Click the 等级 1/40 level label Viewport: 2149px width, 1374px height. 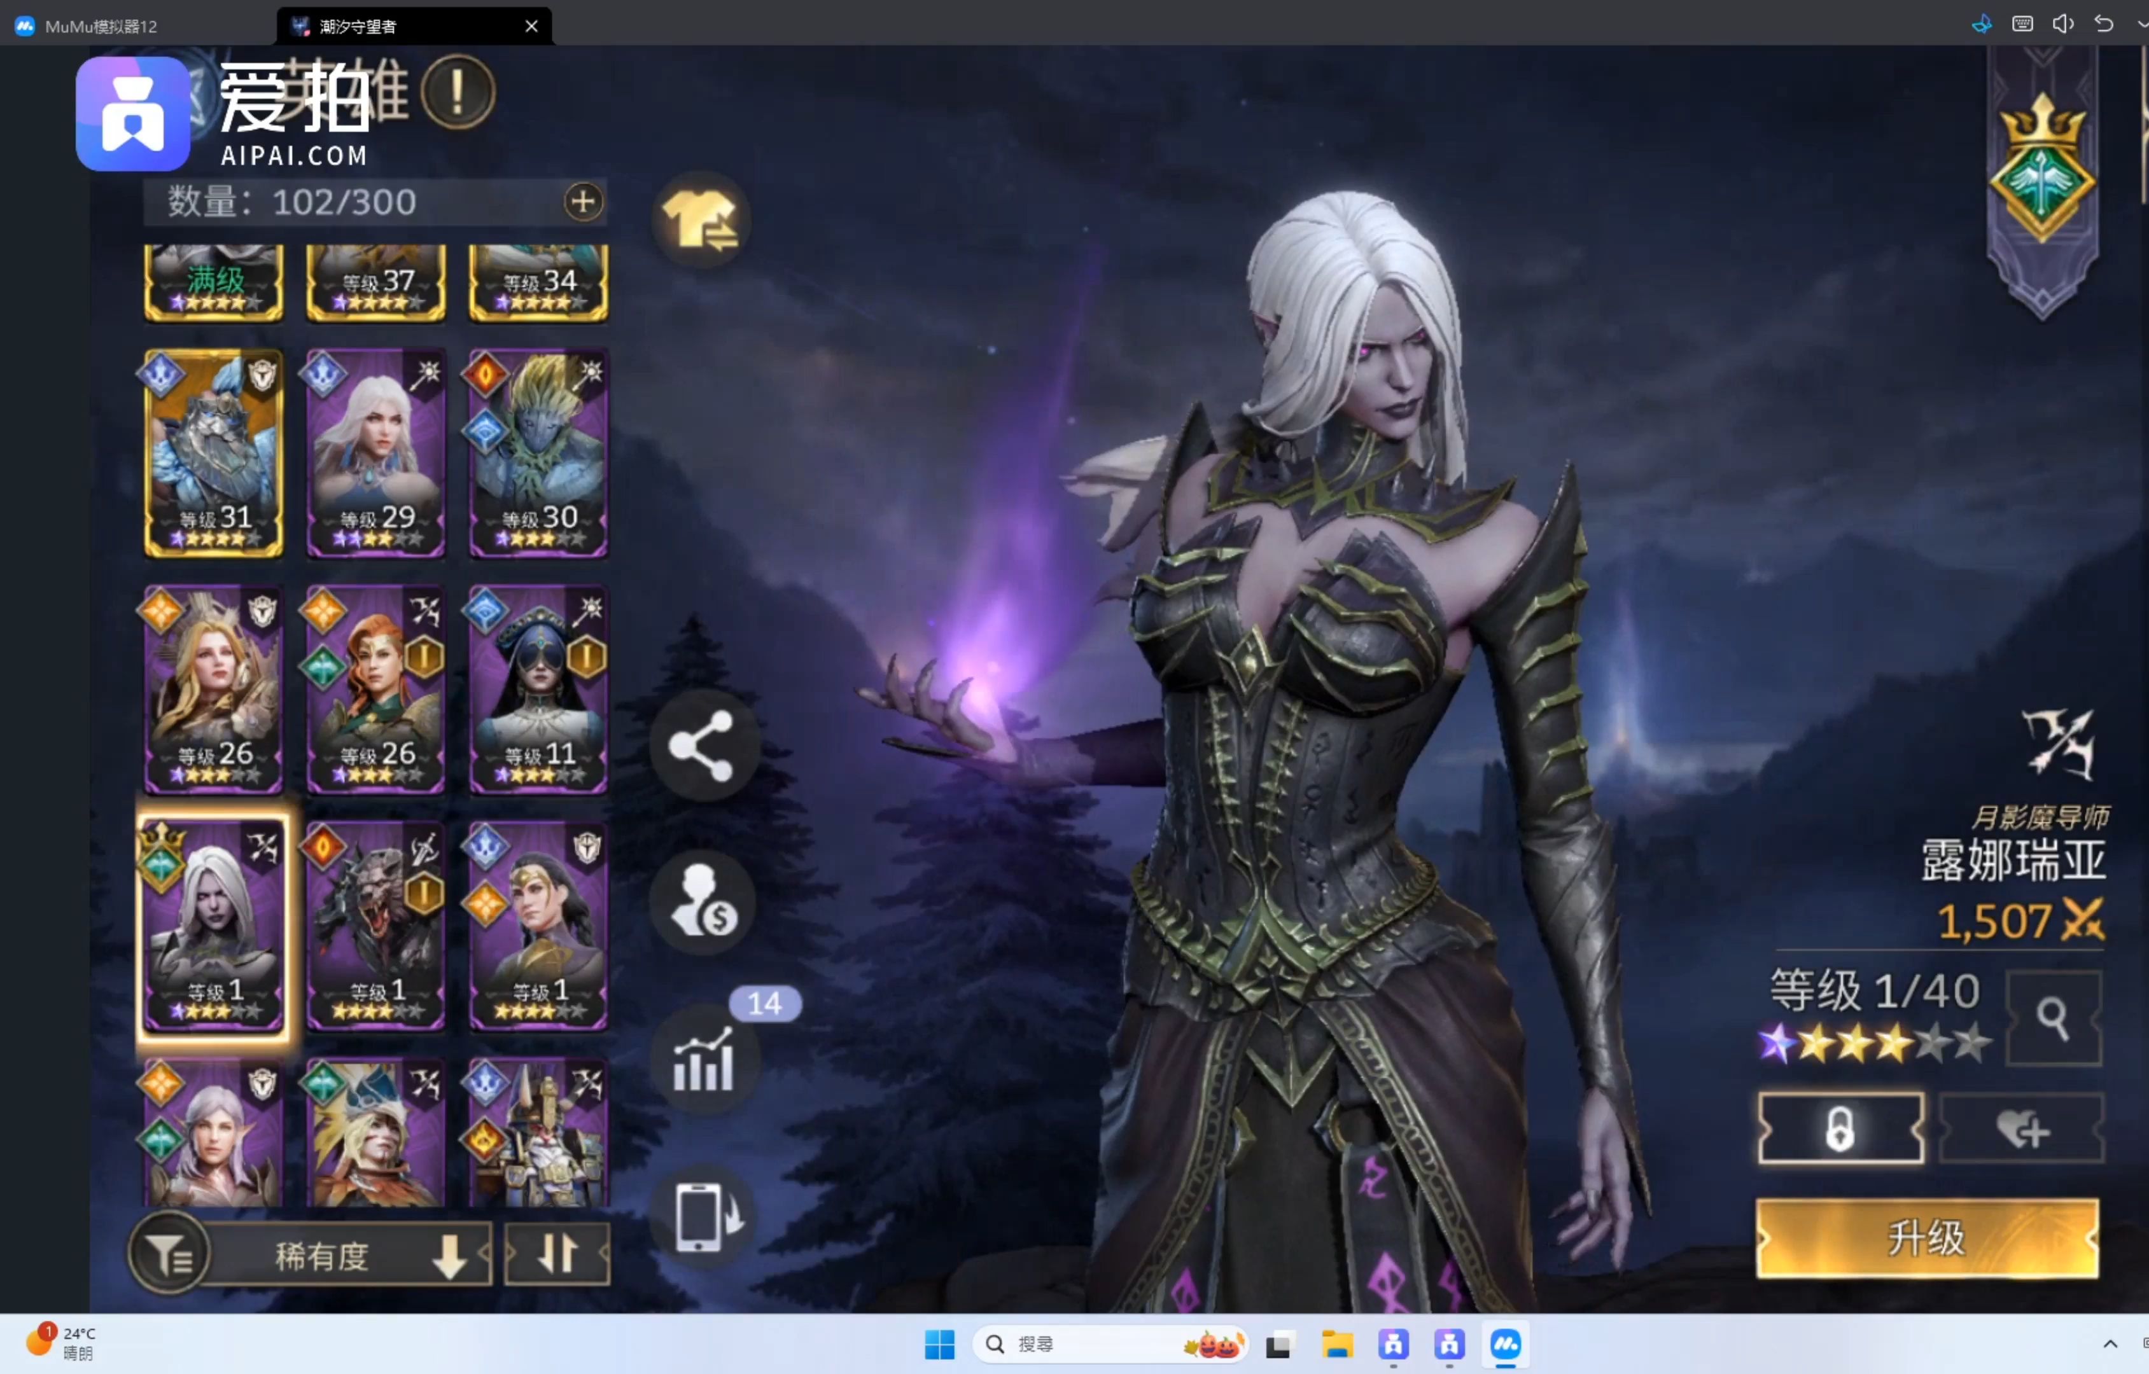coord(1874,990)
